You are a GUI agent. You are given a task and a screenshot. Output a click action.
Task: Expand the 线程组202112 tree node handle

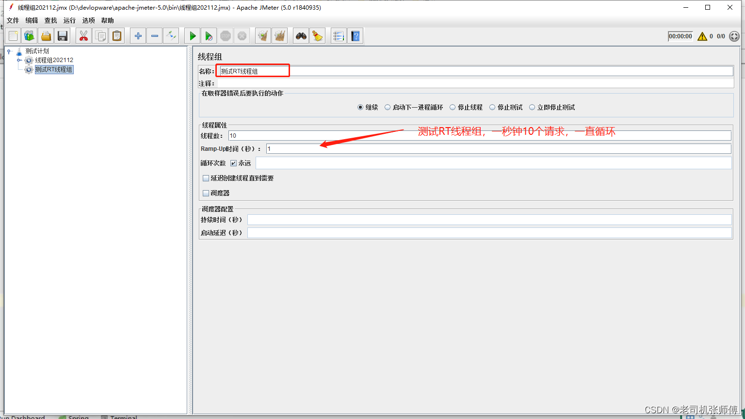click(x=19, y=60)
